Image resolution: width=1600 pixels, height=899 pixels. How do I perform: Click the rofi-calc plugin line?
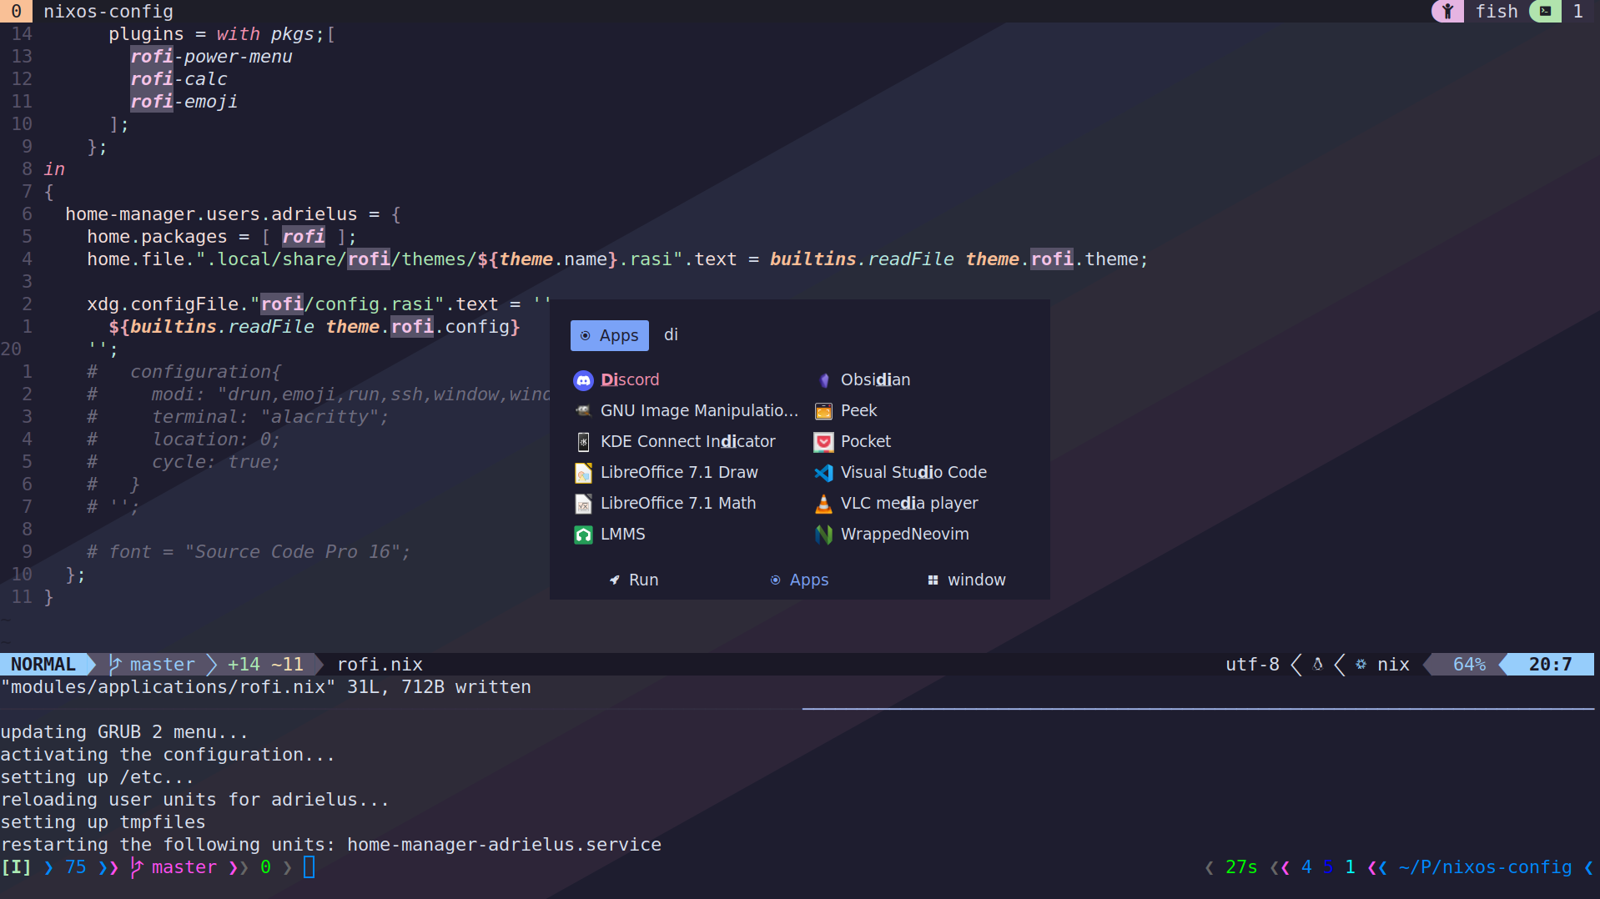click(179, 79)
